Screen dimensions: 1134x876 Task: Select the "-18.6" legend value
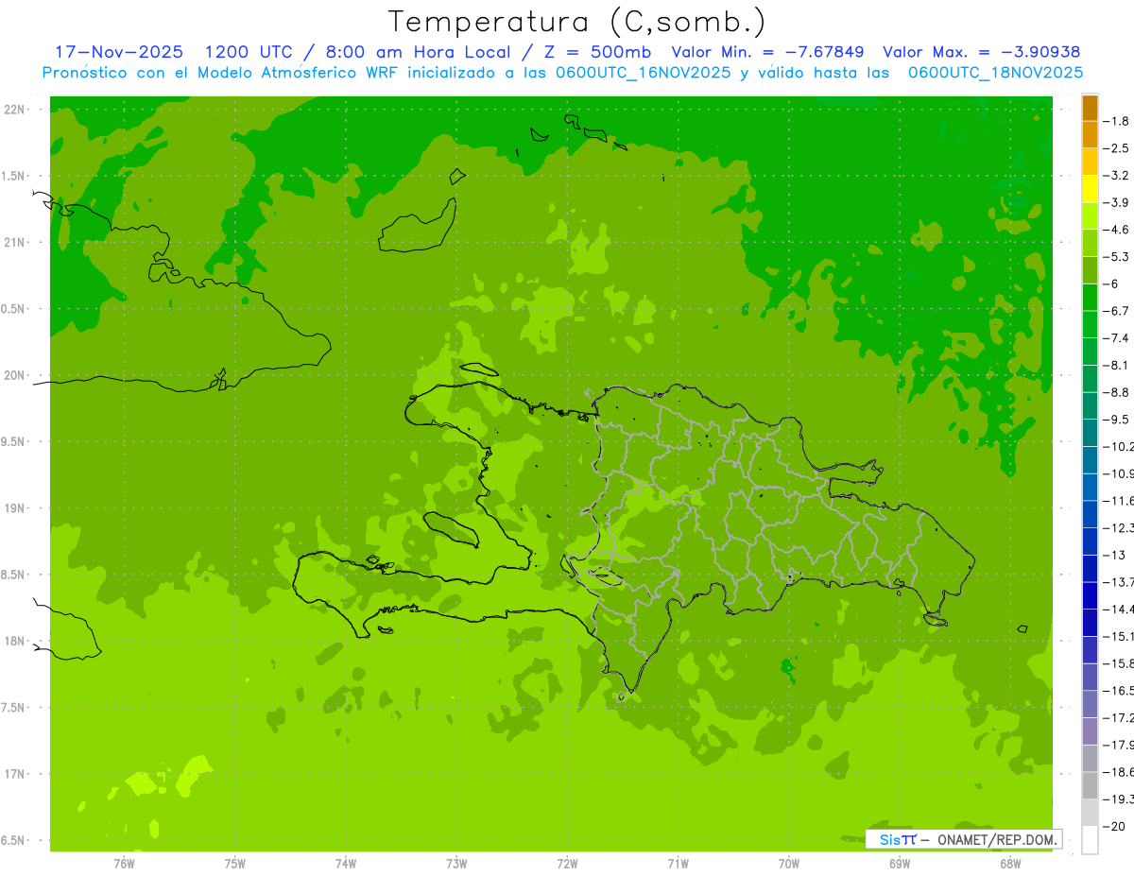click(x=1118, y=772)
